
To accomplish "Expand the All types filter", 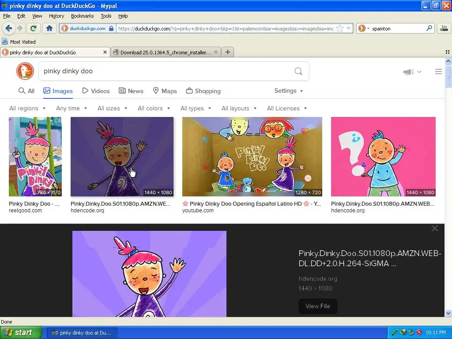I will pos(196,109).
